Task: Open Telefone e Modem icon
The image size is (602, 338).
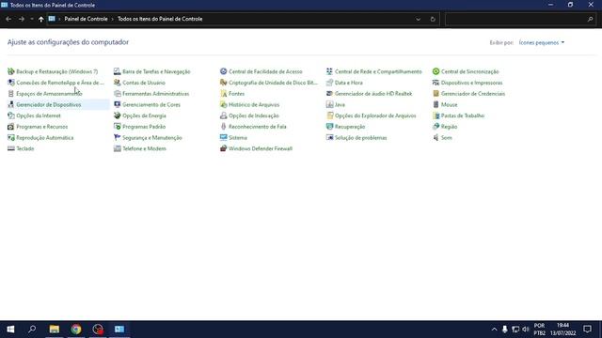Action: [117, 148]
